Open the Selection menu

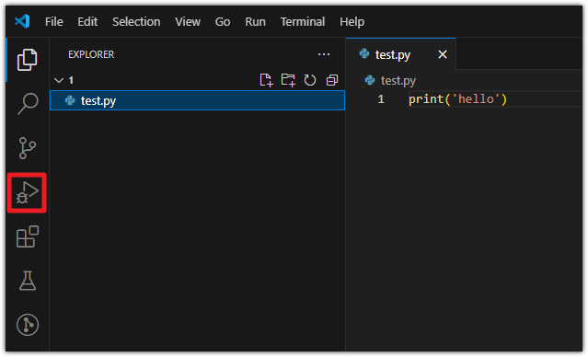pyautogui.click(x=136, y=22)
